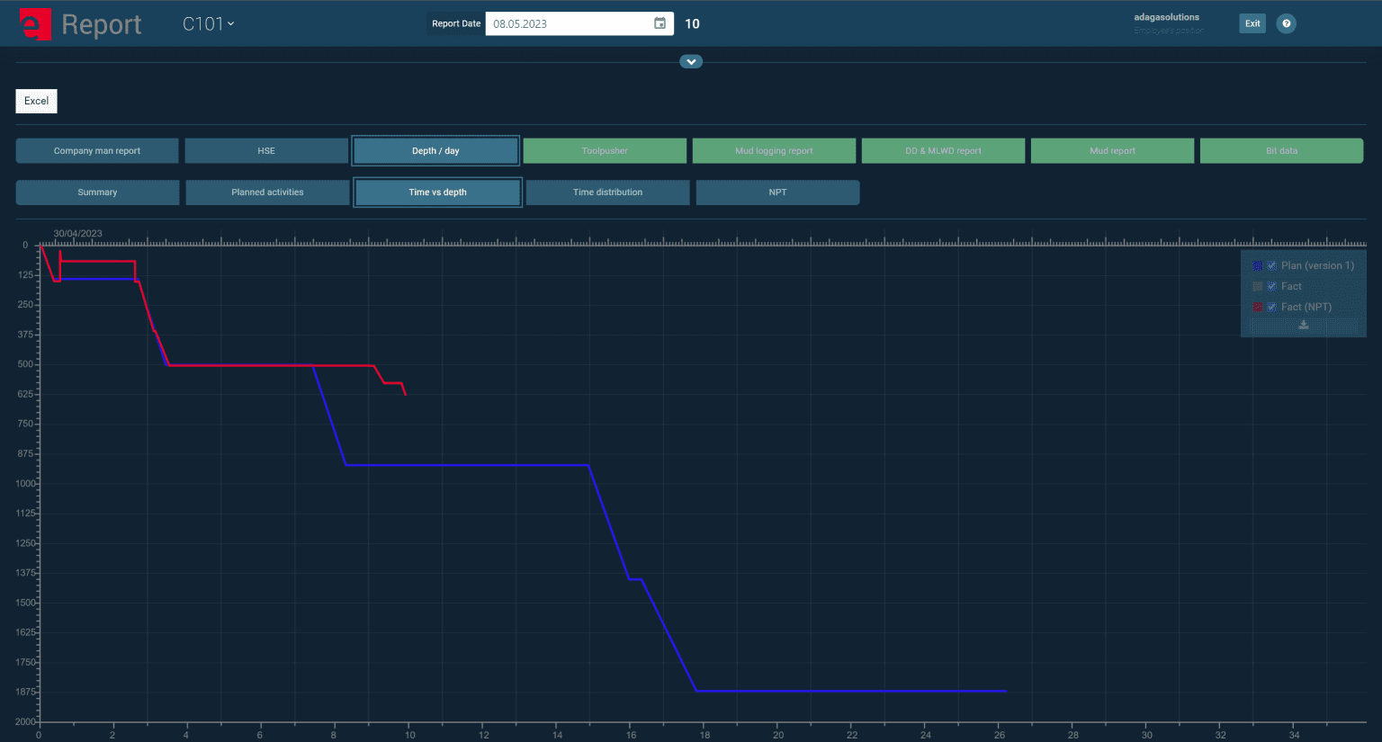The image size is (1382, 742).
Task: Export data with the Excel button
Action: 36,101
